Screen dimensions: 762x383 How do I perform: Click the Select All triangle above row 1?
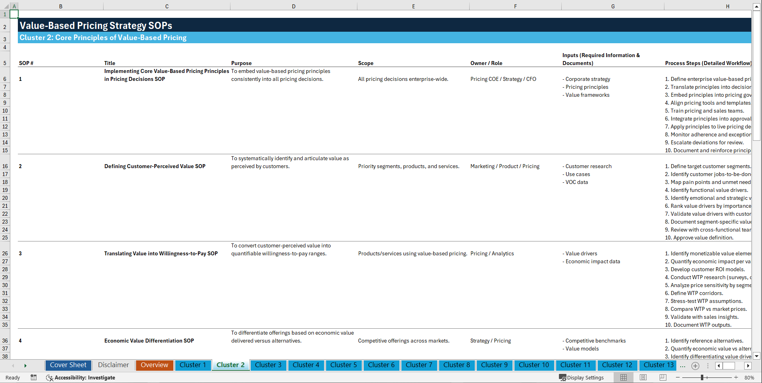[x=6, y=6]
